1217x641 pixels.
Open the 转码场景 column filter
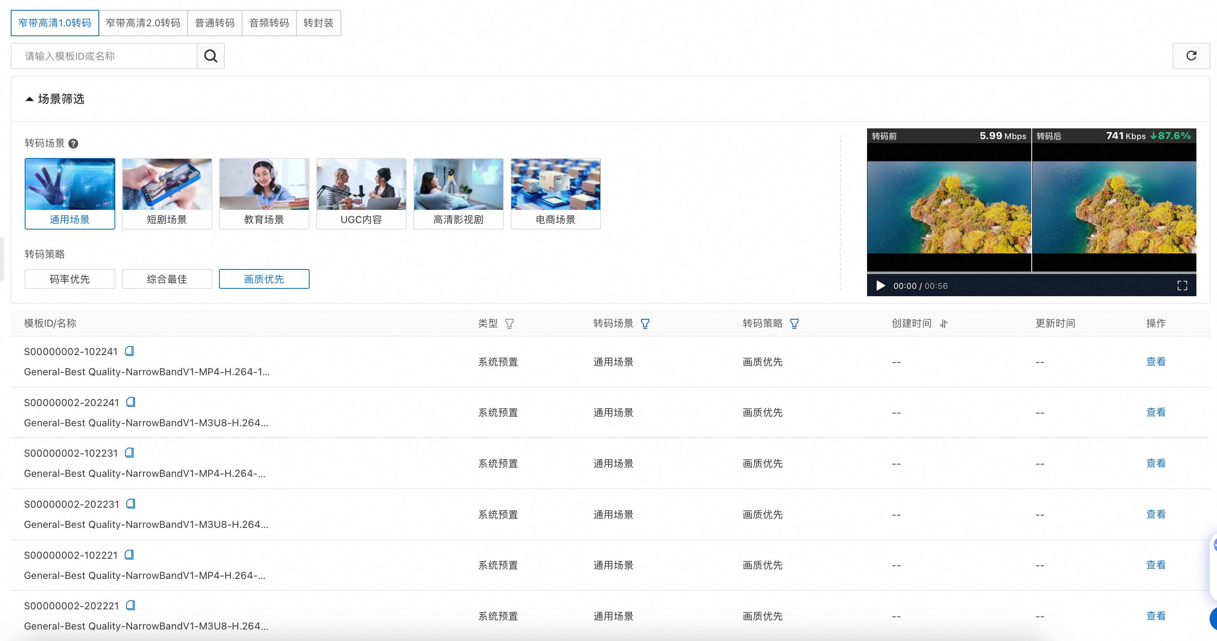(x=645, y=323)
